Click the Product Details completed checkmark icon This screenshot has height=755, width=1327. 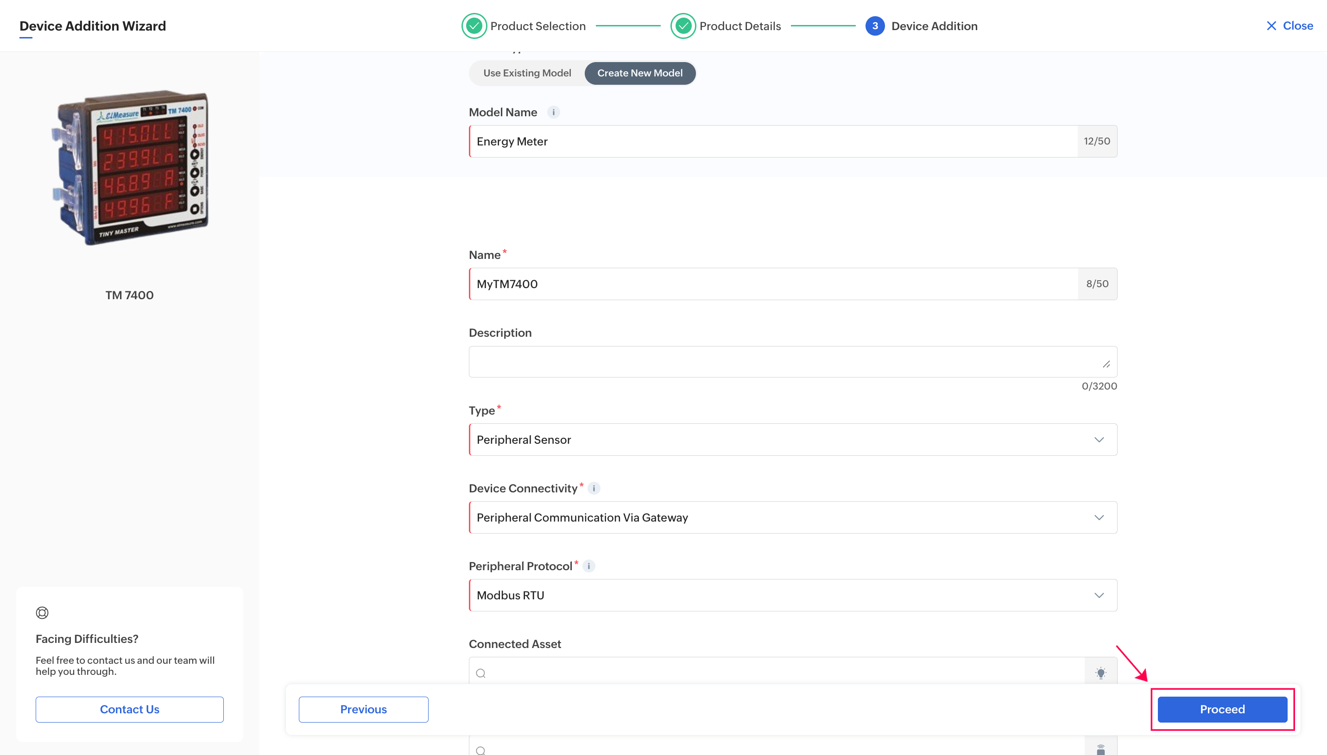[683, 26]
